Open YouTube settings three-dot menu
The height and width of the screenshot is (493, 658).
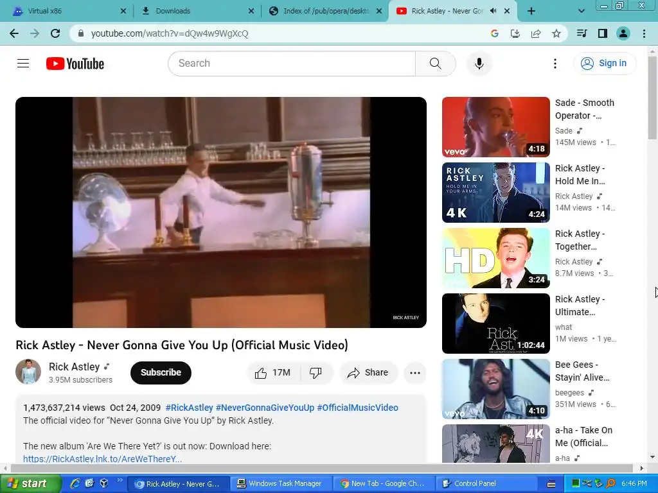click(x=555, y=64)
